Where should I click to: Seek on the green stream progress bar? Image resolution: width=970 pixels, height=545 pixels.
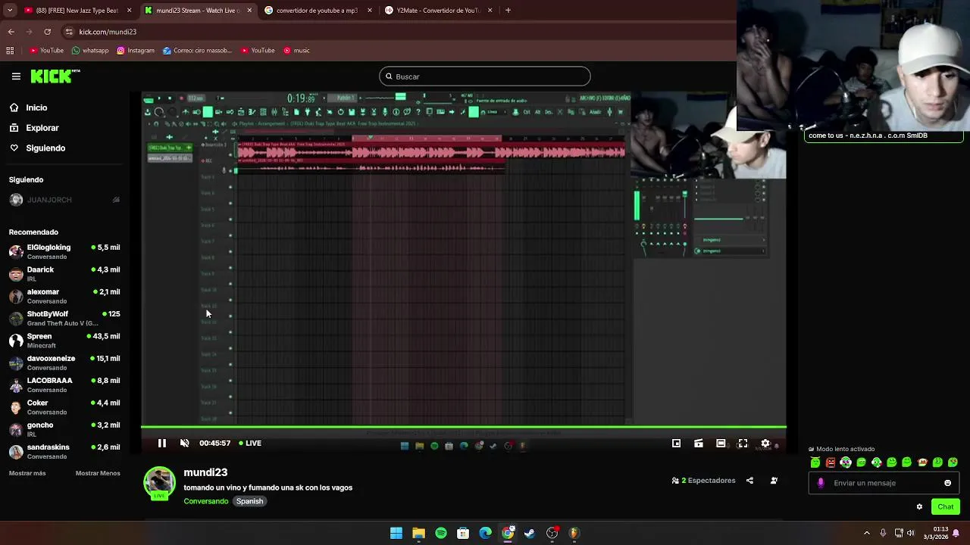(464, 428)
